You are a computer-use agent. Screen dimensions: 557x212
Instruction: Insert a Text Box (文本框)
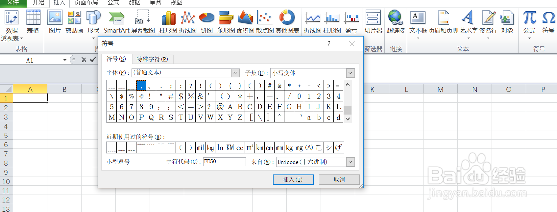pyautogui.click(x=418, y=25)
